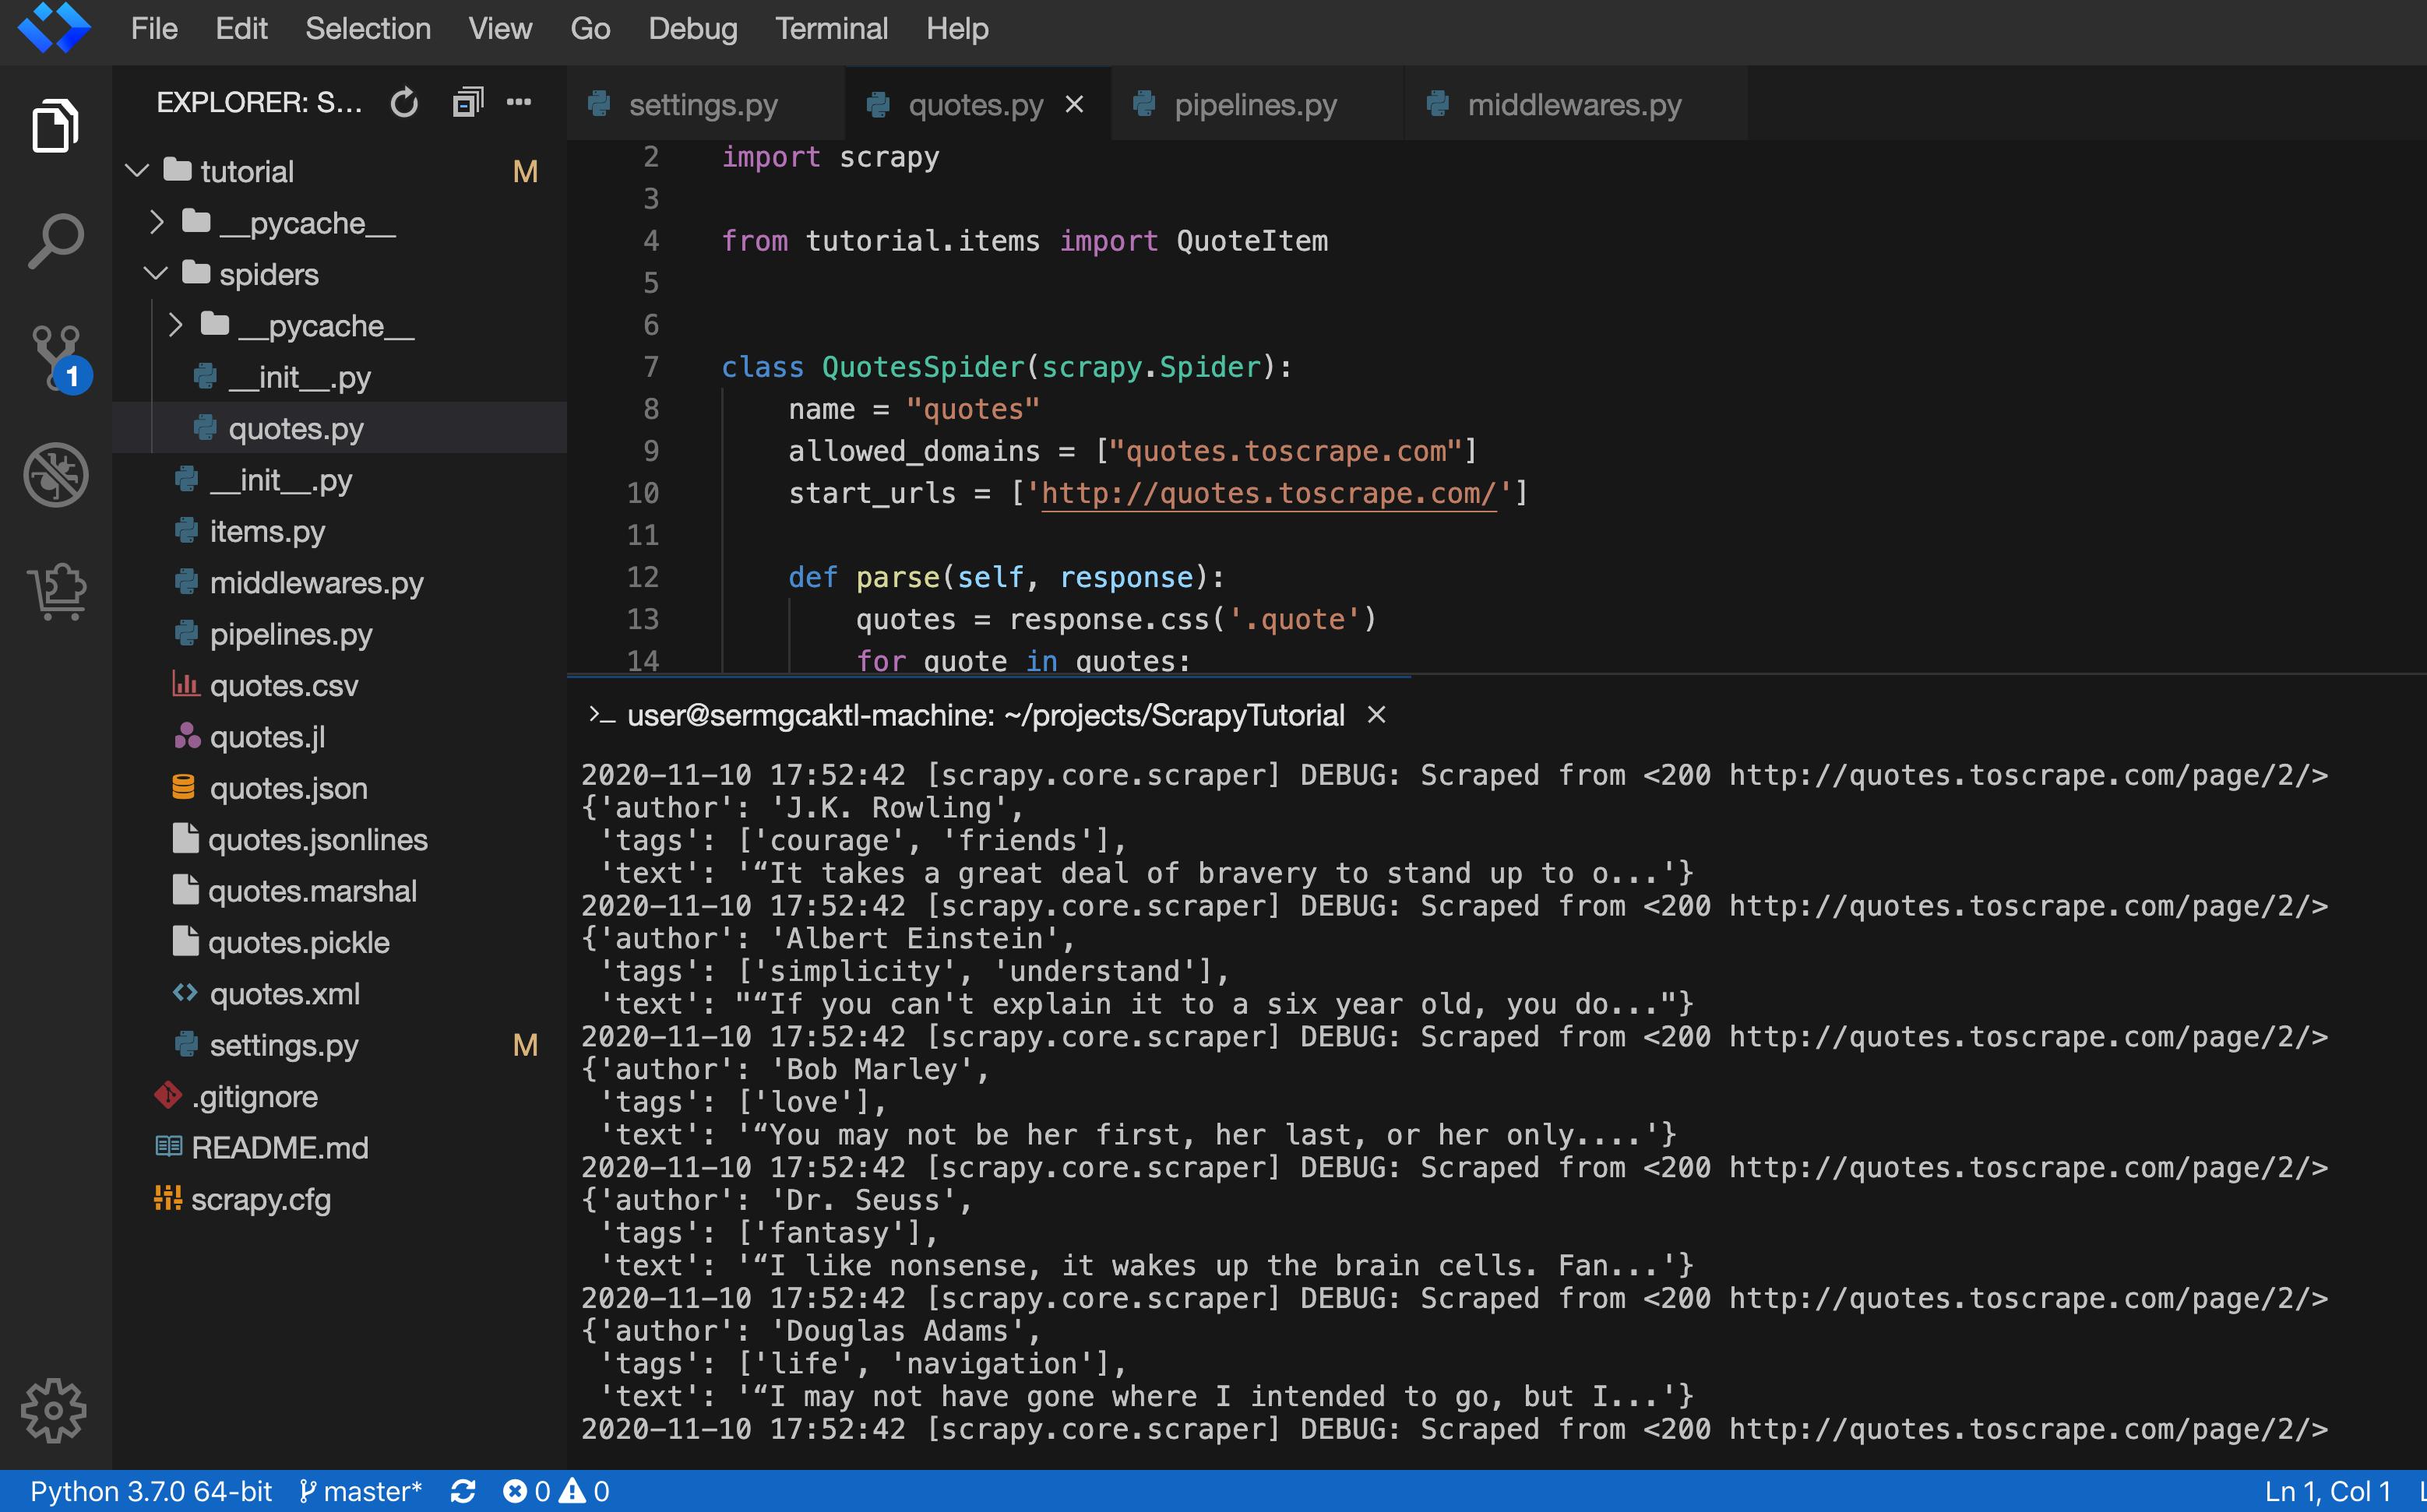Show warnings count in status bar
The height and width of the screenshot is (1512, 2427).
pyautogui.click(x=584, y=1491)
